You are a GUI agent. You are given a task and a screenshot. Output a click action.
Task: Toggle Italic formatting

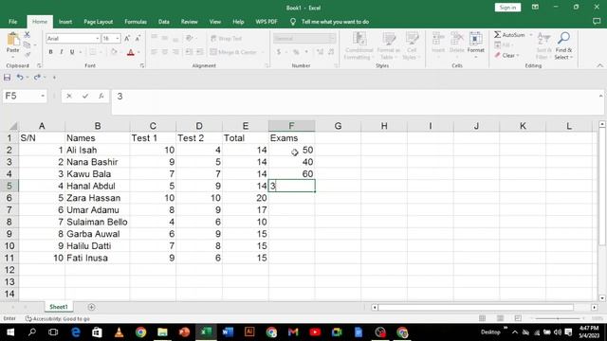[61, 52]
